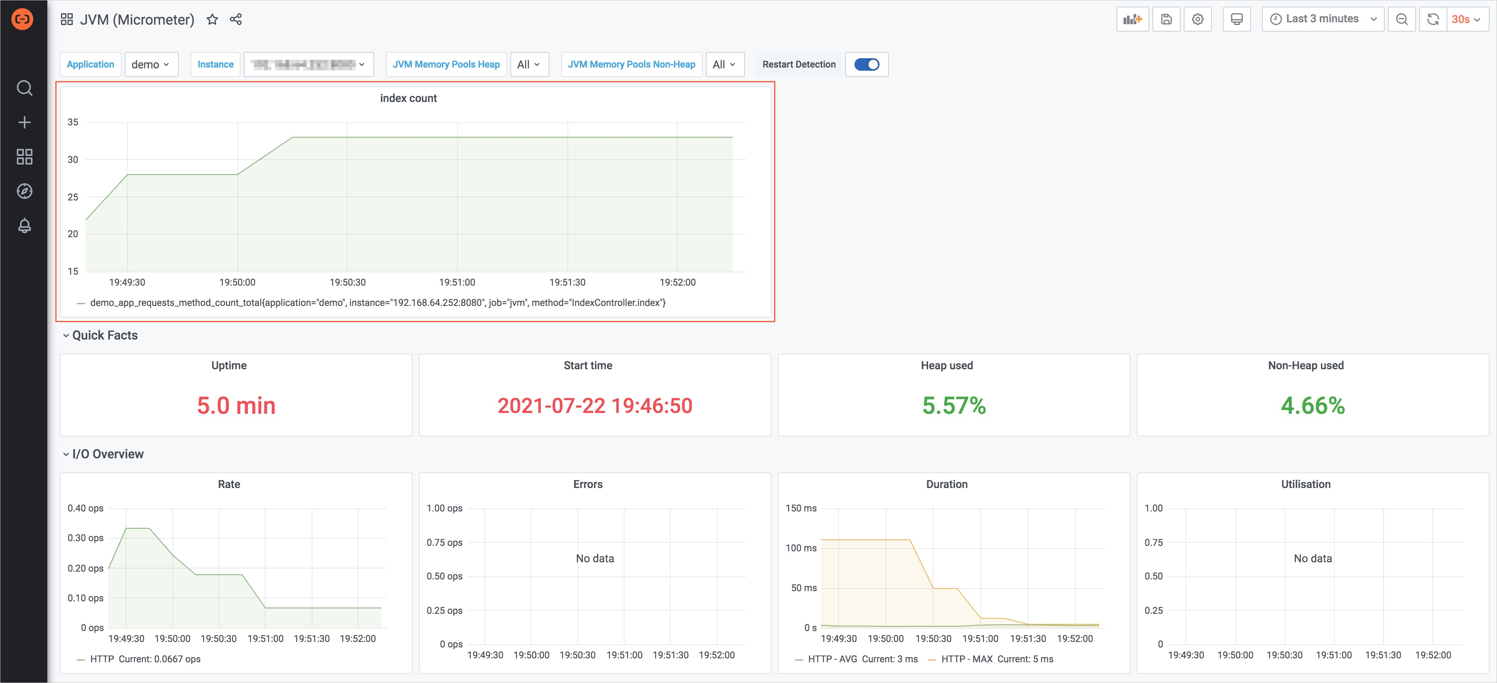This screenshot has width=1497, height=683.
Task: Share the dashboard via share icon
Action: [235, 19]
